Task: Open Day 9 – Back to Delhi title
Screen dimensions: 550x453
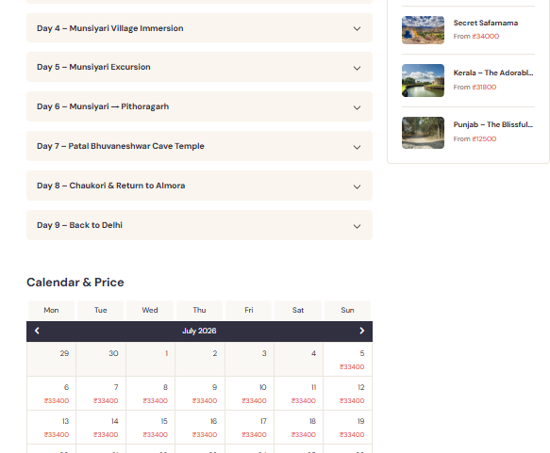Action: pos(79,225)
